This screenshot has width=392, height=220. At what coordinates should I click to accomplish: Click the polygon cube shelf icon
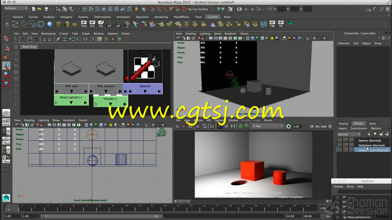59,24
